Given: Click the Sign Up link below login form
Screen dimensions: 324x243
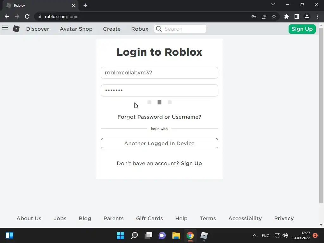Looking at the screenshot, I should pos(191,164).
